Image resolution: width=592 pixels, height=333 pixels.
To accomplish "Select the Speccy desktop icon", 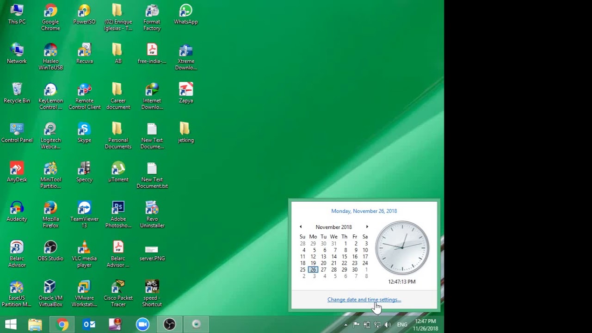I will (84, 172).
